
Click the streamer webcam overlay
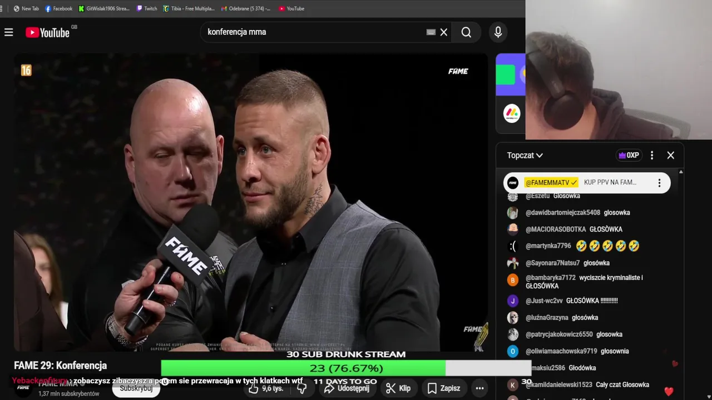[619, 69]
